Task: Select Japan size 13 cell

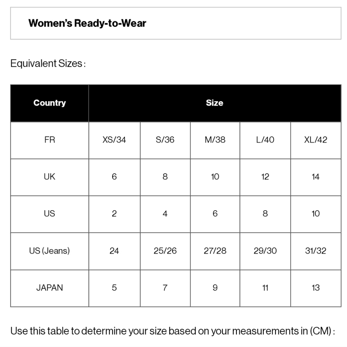Action: [316, 288]
